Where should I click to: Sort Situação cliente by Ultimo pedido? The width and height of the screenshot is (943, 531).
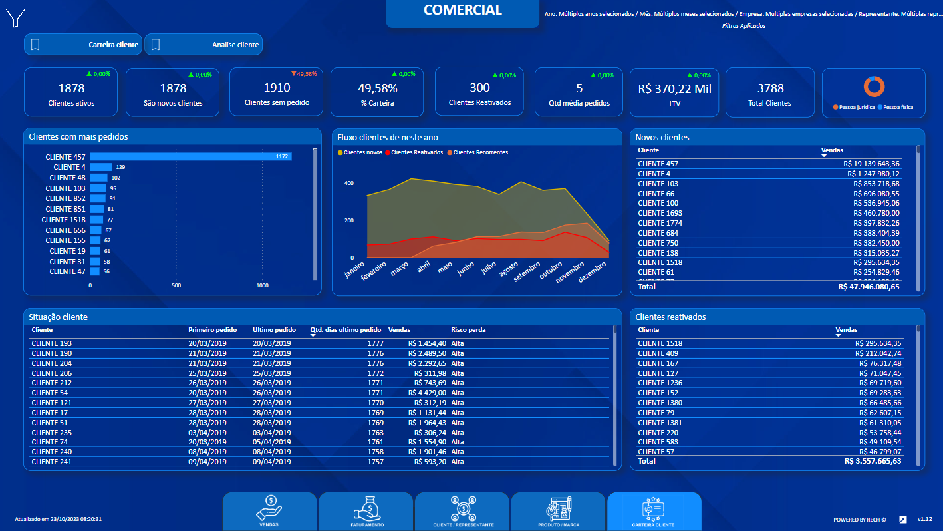pos(274,330)
